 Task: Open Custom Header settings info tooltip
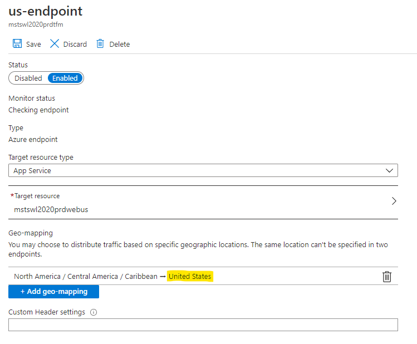94,312
